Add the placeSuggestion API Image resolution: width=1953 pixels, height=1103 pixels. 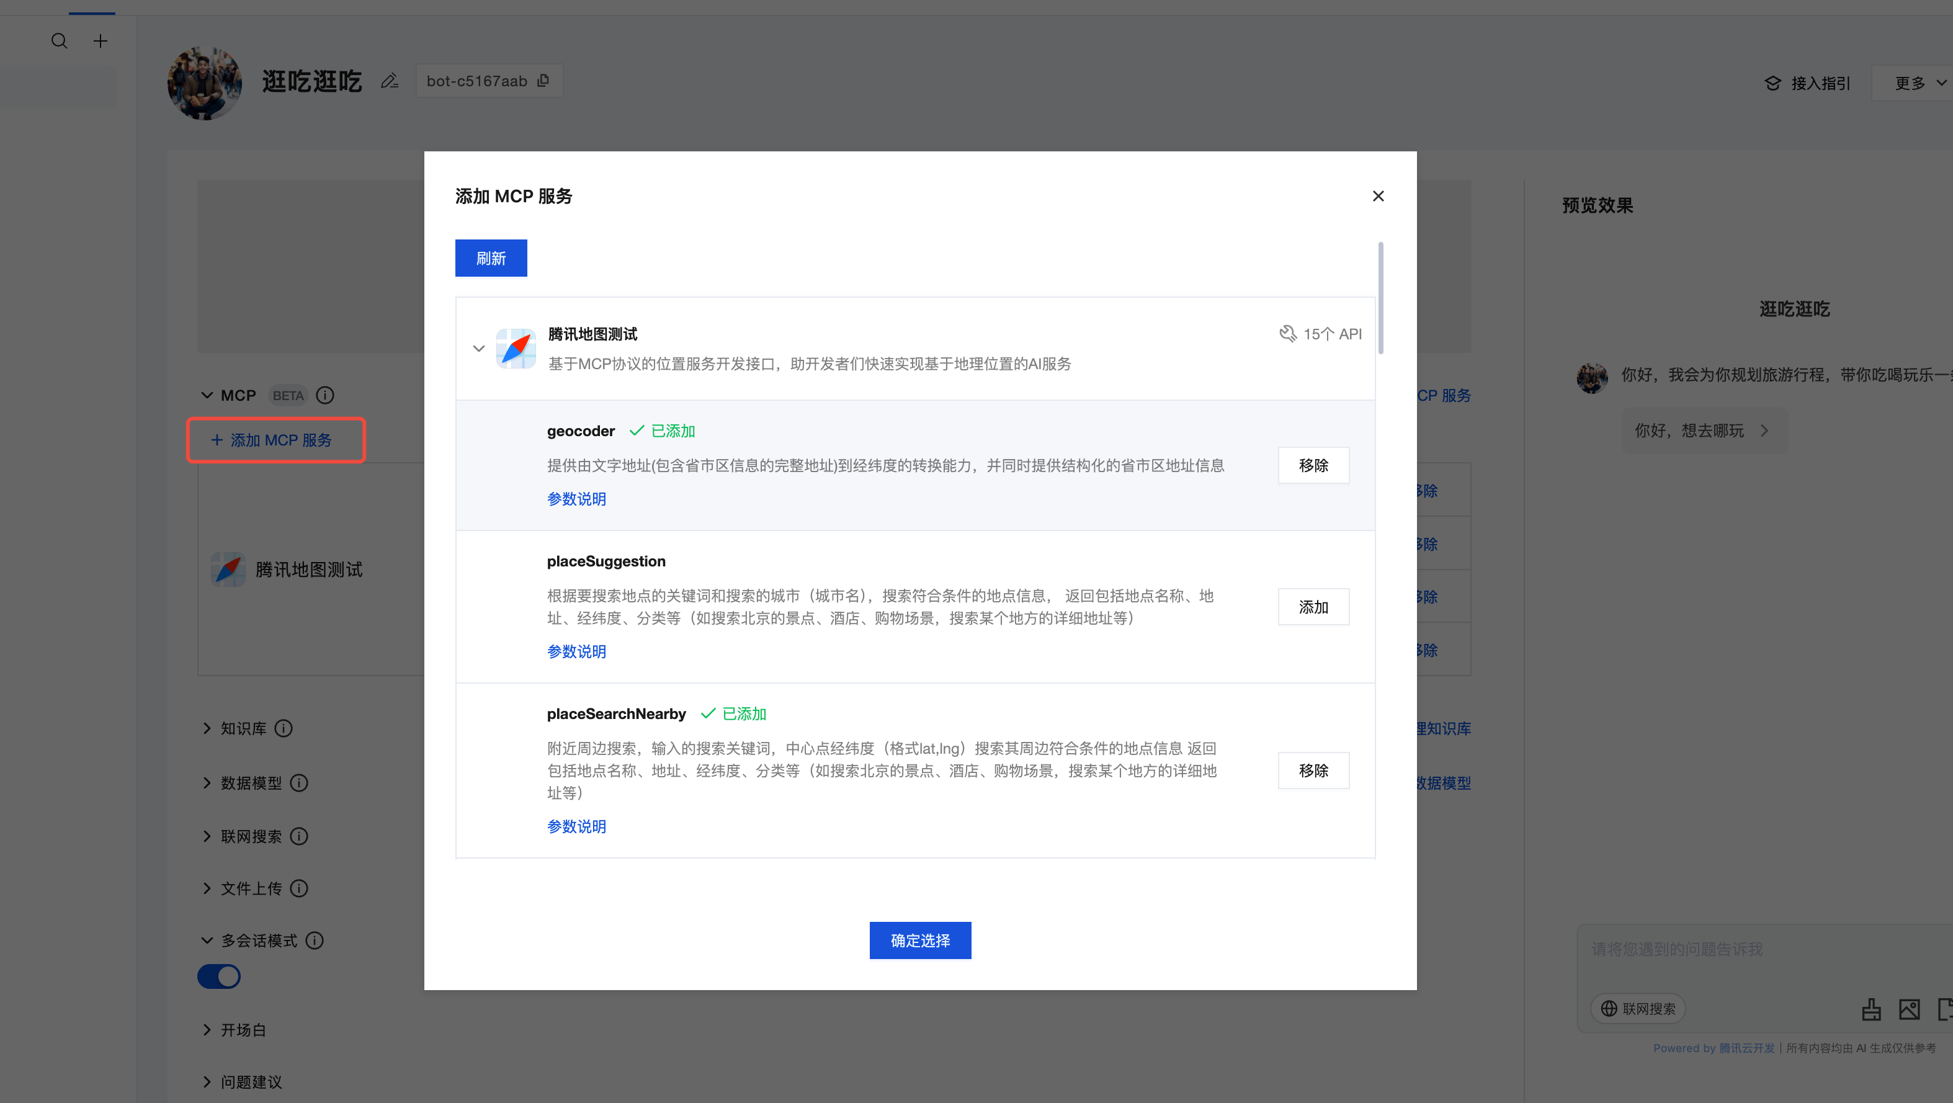pyautogui.click(x=1313, y=607)
